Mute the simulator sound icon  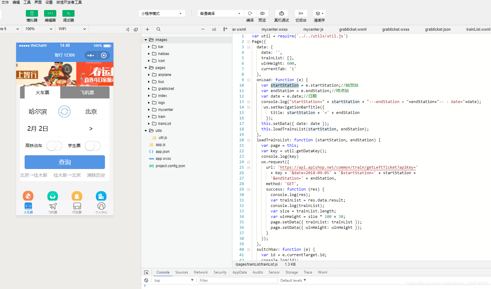point(128,29)
